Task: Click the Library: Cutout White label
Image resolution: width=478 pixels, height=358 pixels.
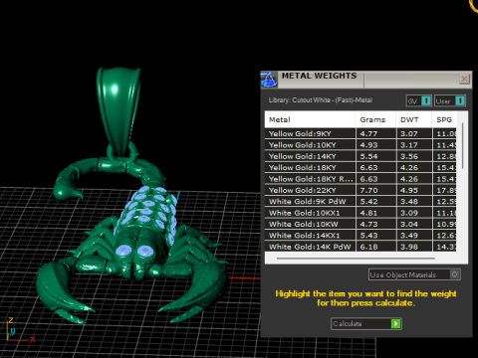Action: 321,100
